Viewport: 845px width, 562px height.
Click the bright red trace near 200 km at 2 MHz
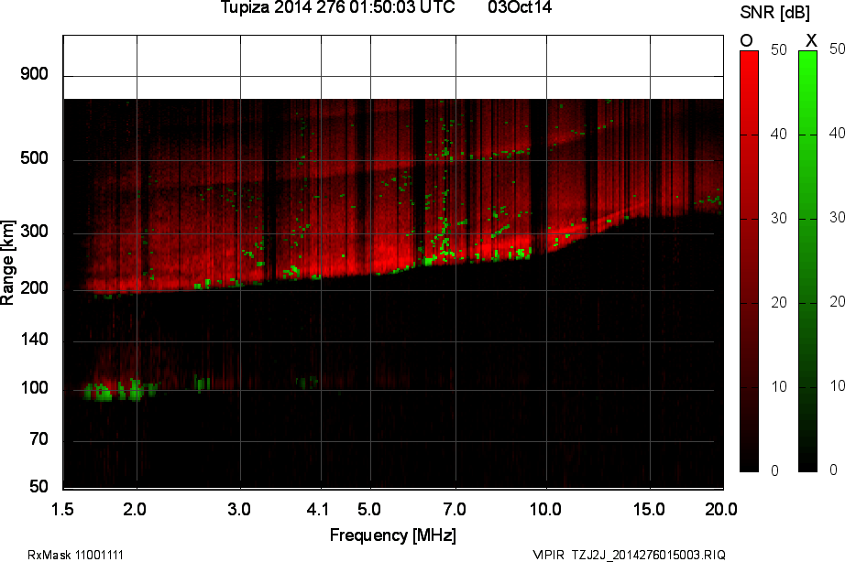[136, 285]
